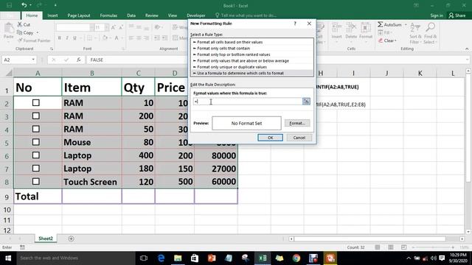
Task: Open the Formulas ribbon tab
Action: (x=108, y=15)
